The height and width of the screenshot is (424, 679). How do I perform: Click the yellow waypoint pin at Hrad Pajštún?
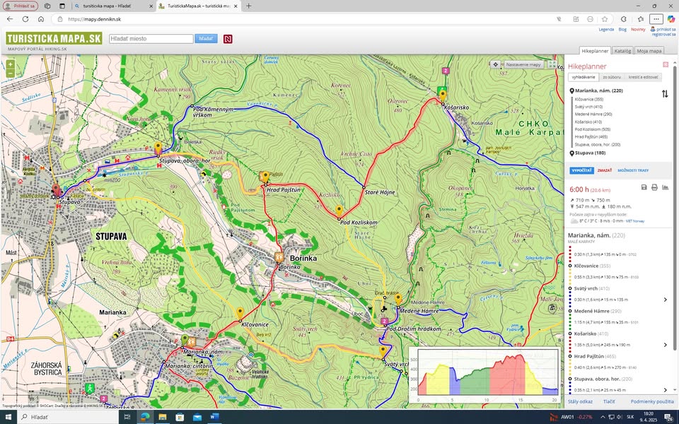(x=265, y=177)
